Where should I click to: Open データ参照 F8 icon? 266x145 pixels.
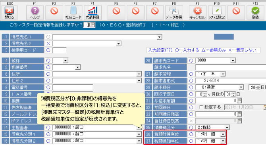pos(174,13)
